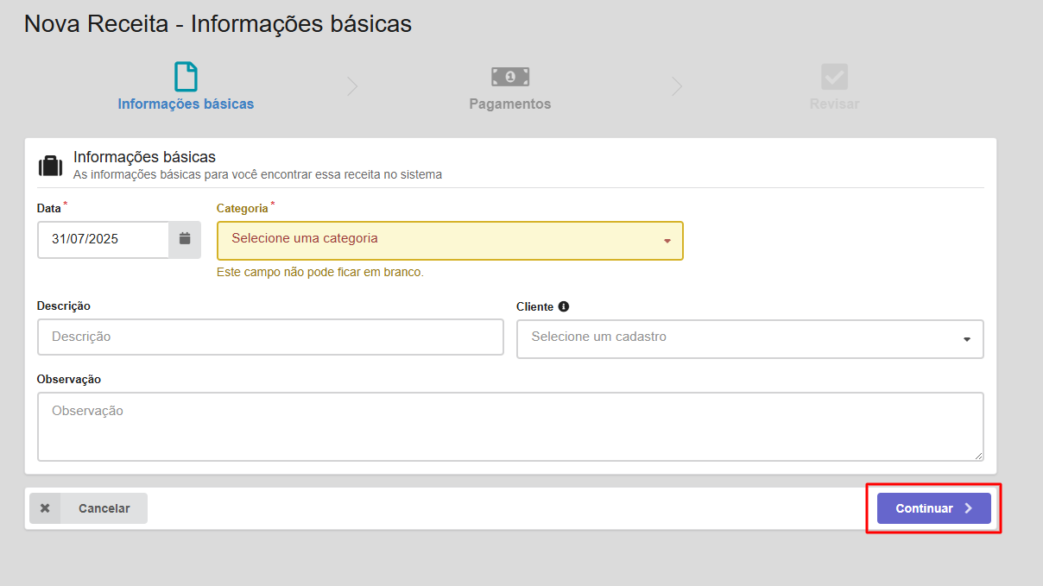
Task: Click the right chevron inside Continuar button
Action: tap(969, 508)
